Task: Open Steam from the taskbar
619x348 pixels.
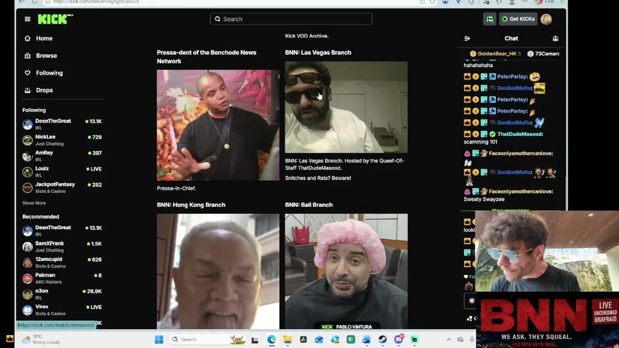Action: coord(383,339)
